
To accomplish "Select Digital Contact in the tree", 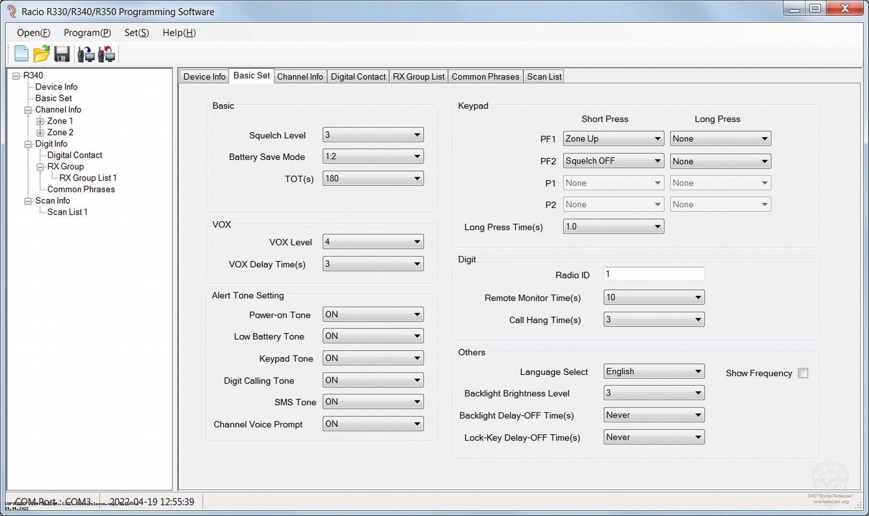I will [75, 155].
